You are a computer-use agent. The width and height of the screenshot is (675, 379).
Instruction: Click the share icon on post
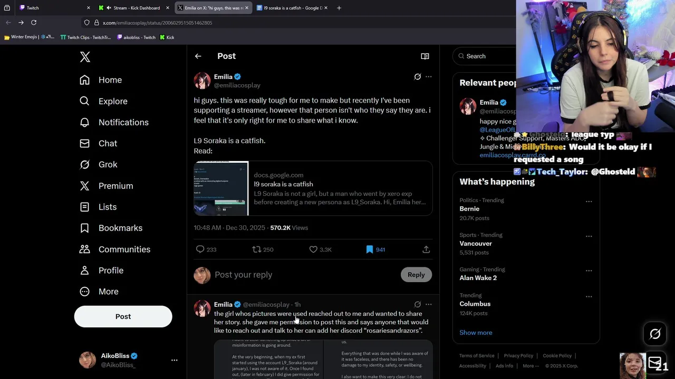pyautogui.click(x=426, y=250)
